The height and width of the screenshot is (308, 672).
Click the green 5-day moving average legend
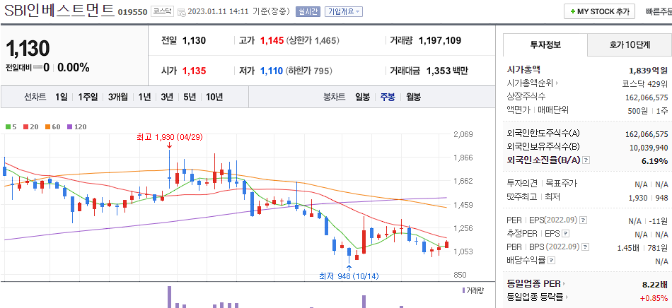click(x=11, y=126)
